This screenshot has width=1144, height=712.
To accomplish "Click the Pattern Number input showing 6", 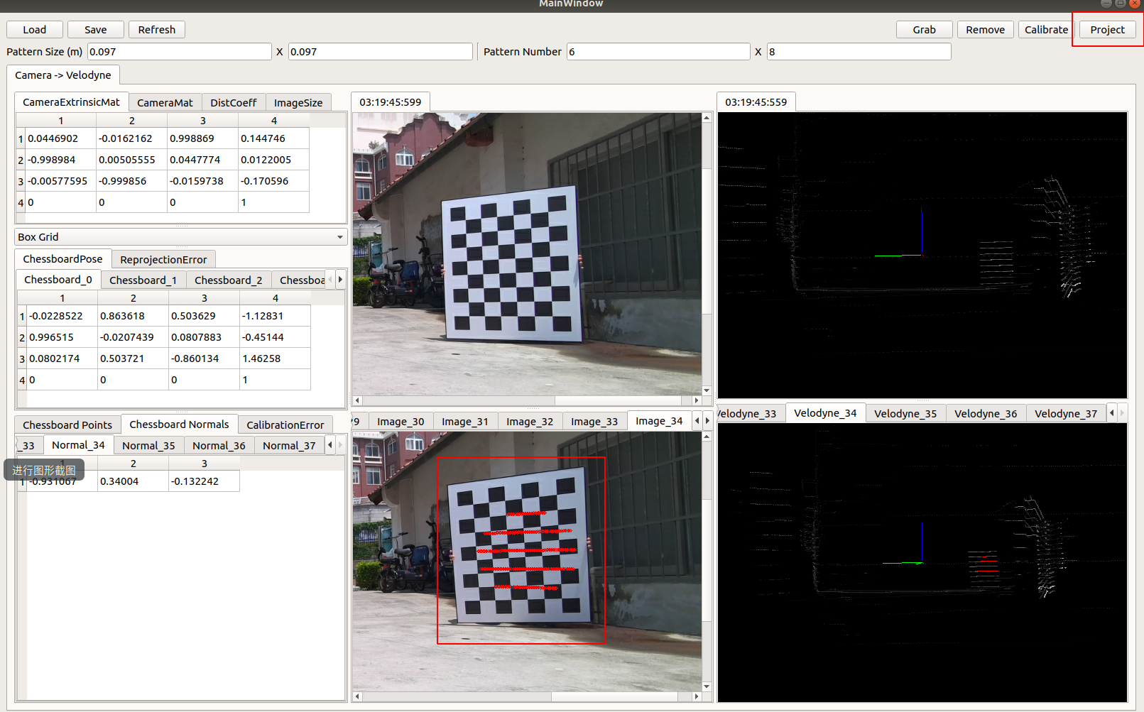I will 658,51.
